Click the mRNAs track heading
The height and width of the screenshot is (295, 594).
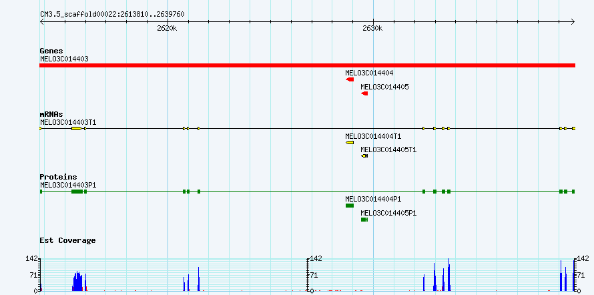pyautogui.click(x=51, y=114)
